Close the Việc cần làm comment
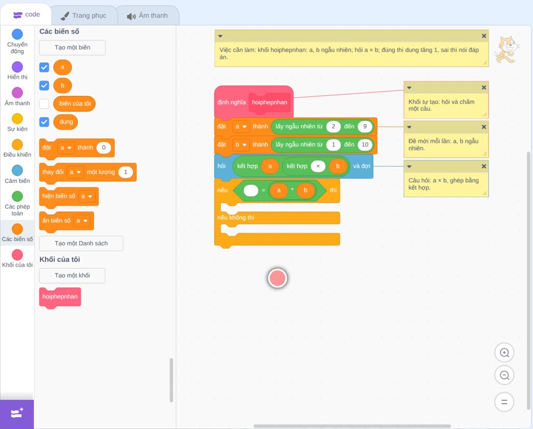 click(x=484, y=36)
